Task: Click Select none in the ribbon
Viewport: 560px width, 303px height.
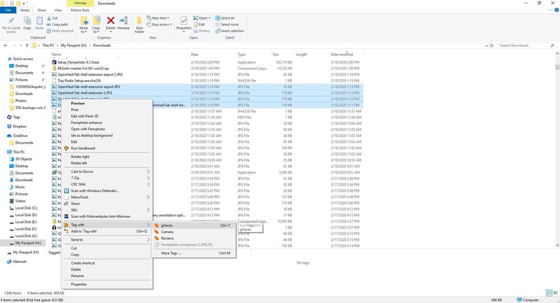Action: click(x=226, y=24)
